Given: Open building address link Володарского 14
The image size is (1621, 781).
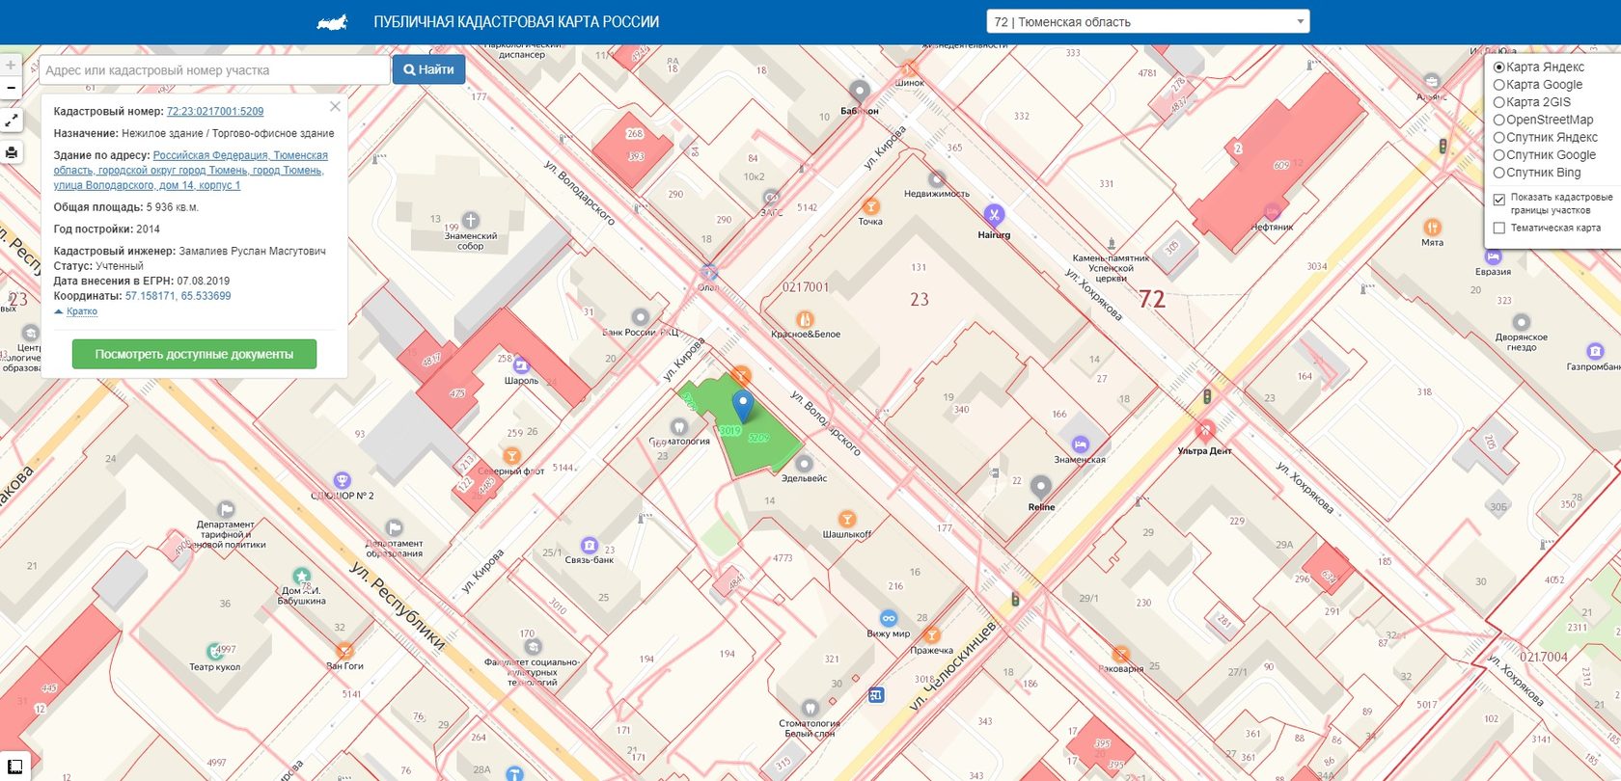Looking at the screenshot, I should 191,170.
